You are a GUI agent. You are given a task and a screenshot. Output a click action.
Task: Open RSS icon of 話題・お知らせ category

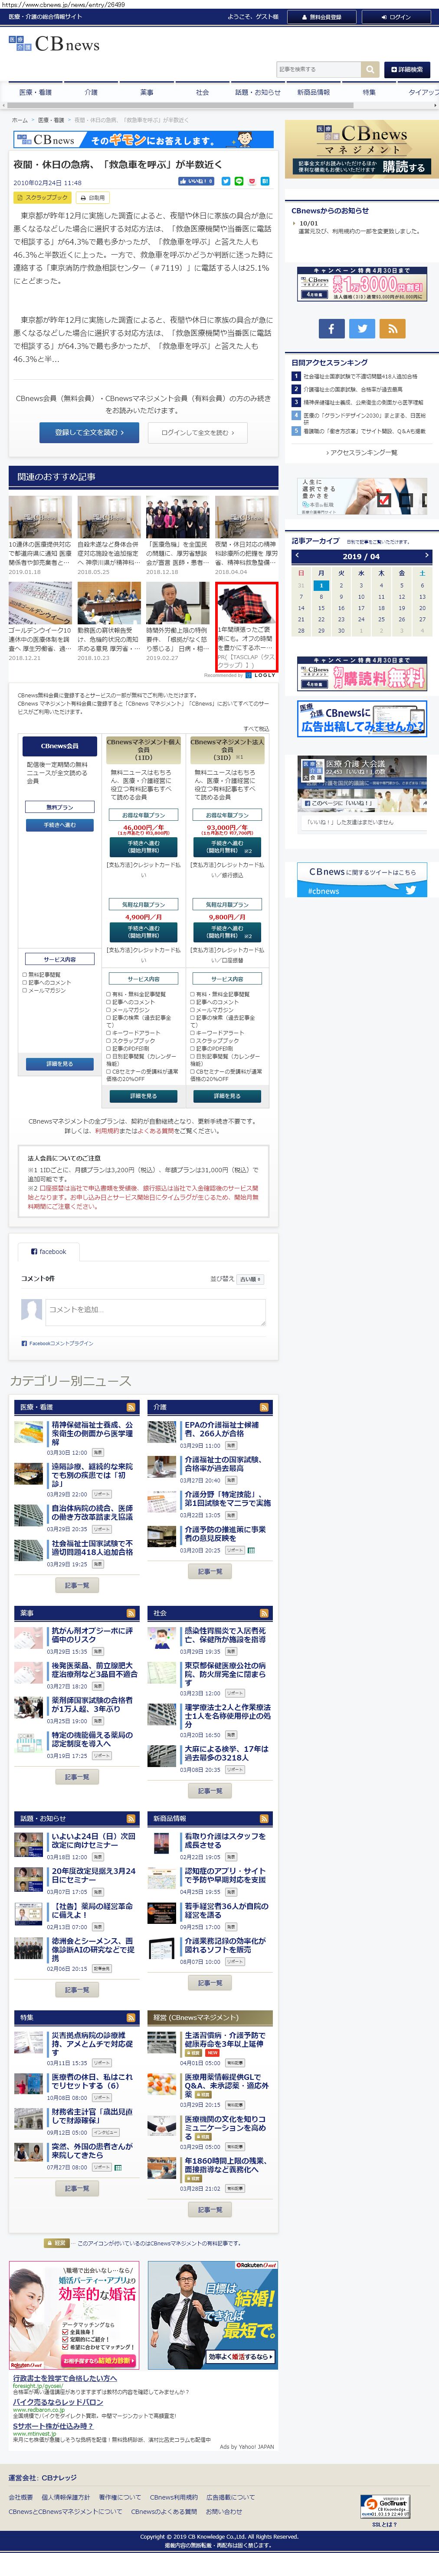(131, 1819)
